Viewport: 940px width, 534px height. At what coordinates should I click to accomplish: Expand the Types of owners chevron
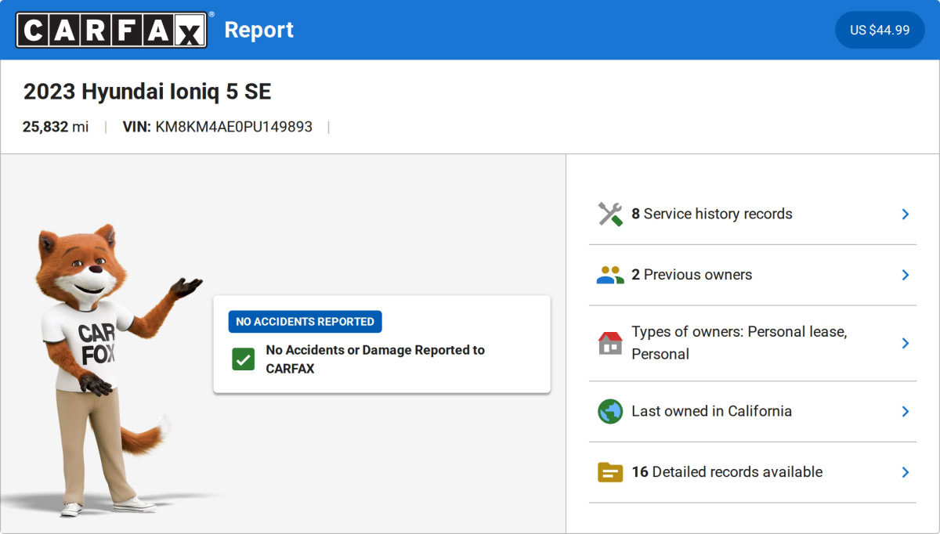pyautogui.click(x=905, y=343)
